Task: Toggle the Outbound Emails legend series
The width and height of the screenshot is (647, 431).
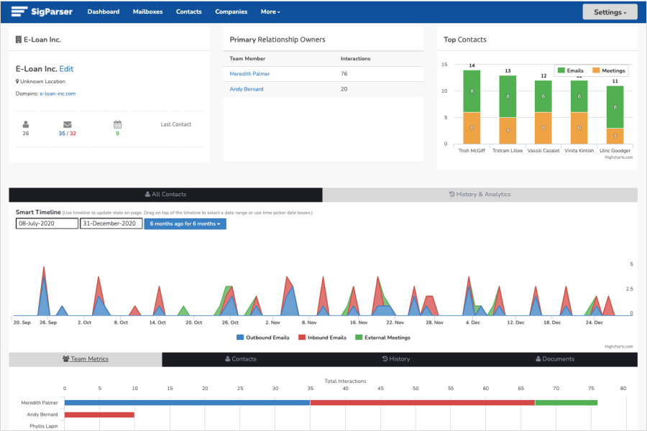Action: 263,338
